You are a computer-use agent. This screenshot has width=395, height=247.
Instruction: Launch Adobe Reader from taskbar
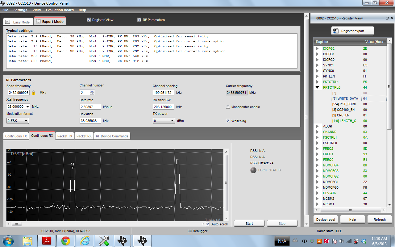coord(46,241)
